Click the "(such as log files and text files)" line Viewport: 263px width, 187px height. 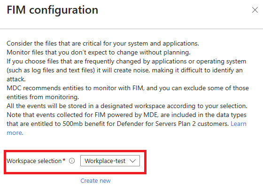coord(124,70)
